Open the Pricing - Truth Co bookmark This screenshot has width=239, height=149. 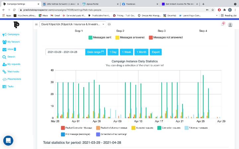click(124, 15)
